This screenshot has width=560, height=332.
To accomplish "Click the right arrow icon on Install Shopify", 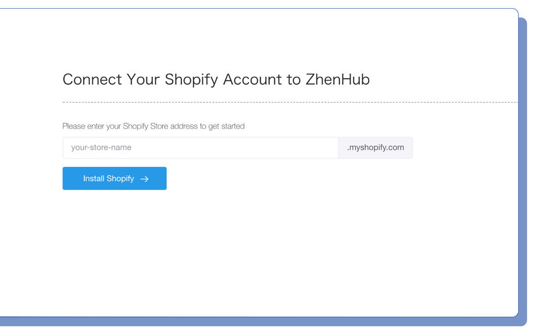I will click(145, 179).
